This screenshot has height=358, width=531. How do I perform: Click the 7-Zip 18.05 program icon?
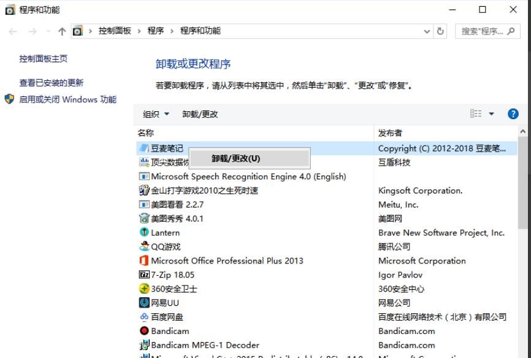point(144,275)
